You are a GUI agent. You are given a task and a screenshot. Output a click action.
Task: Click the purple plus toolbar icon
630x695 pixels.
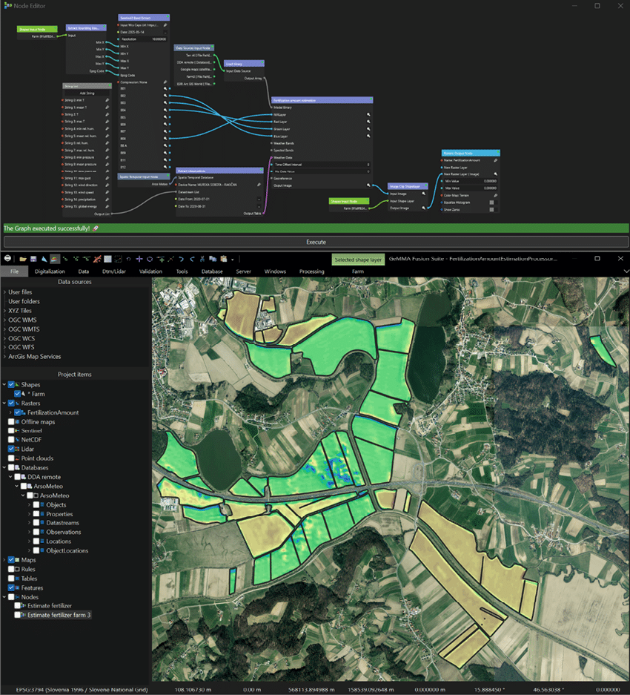(139, 259)
